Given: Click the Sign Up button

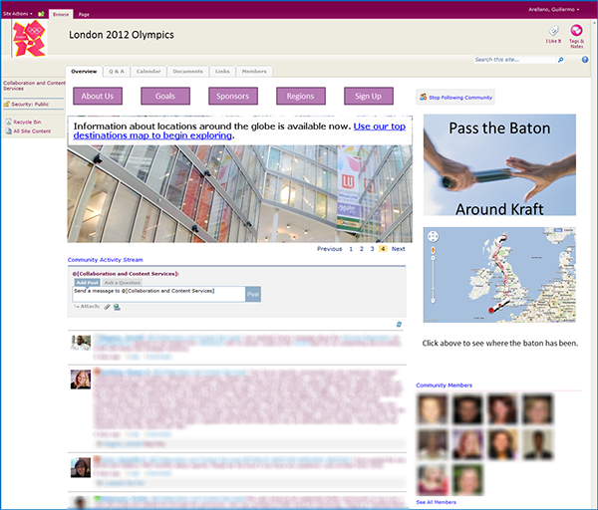Looking at the screenshot, I should point(369,96).
